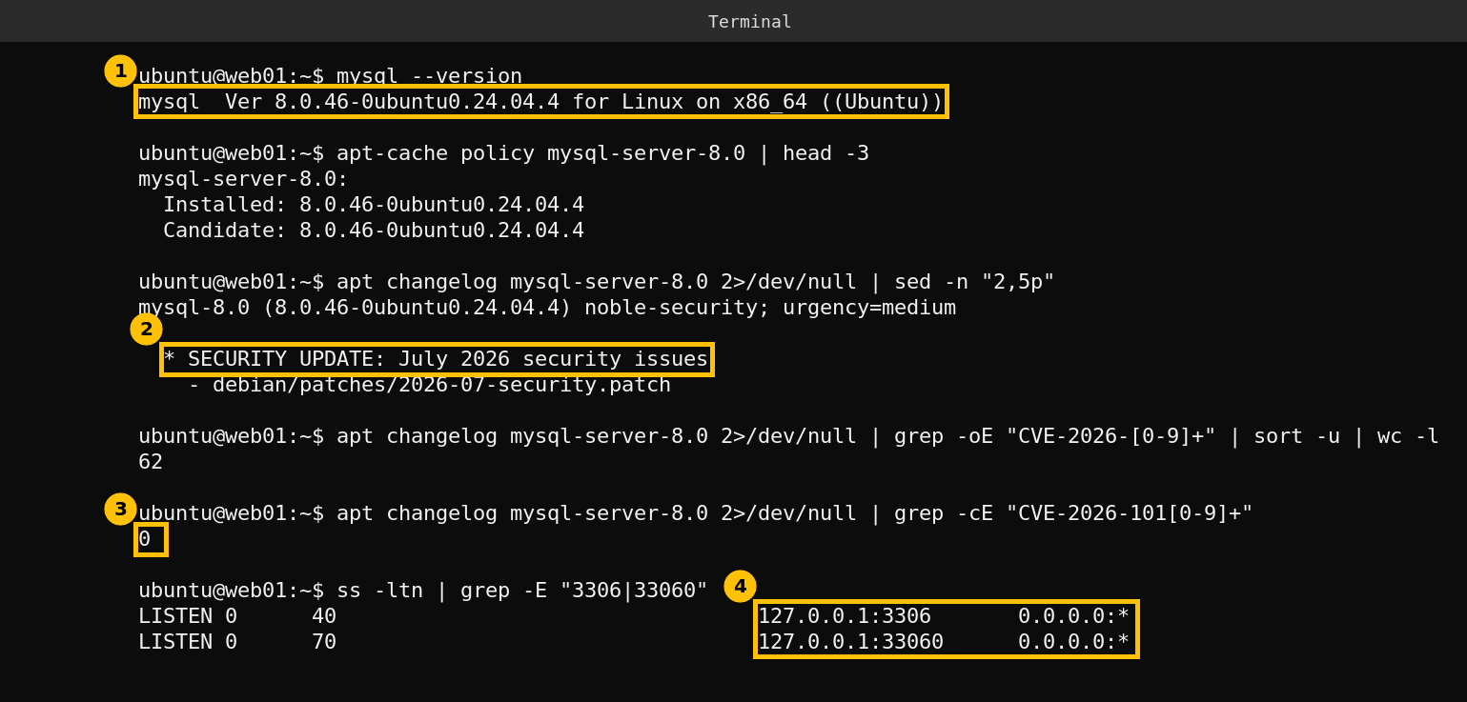Click the 'mysql-server-8.0:' output line

243,179
